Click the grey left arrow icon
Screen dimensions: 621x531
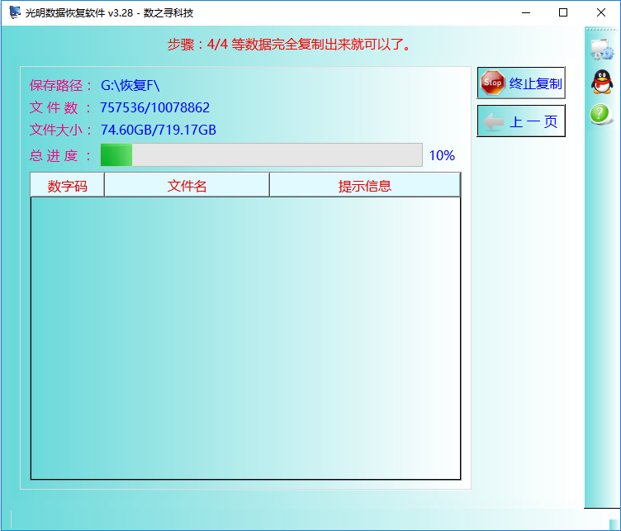pyautogui.click(x=493, y=121)
